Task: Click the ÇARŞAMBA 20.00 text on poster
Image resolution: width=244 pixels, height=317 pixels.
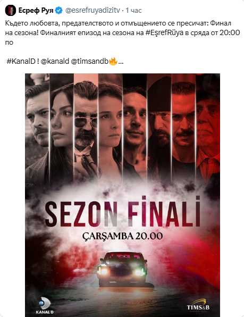Action: click(x=123, y=236)
